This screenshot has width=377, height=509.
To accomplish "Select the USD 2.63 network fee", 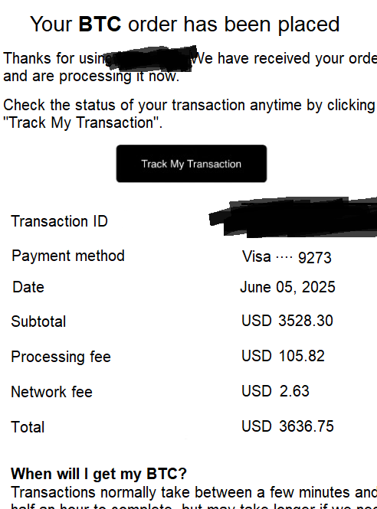I will [275, 391].
